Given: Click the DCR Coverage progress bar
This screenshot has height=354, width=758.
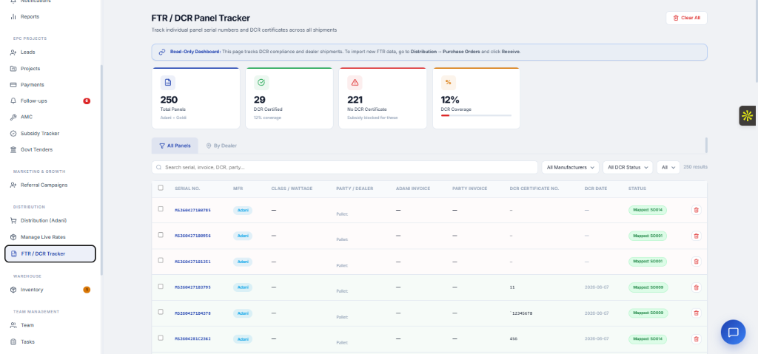Looking at the screenshot, I should point(476,115).
